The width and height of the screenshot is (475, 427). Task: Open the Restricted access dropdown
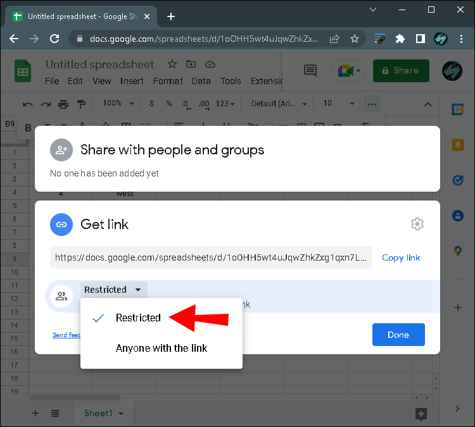113,290
